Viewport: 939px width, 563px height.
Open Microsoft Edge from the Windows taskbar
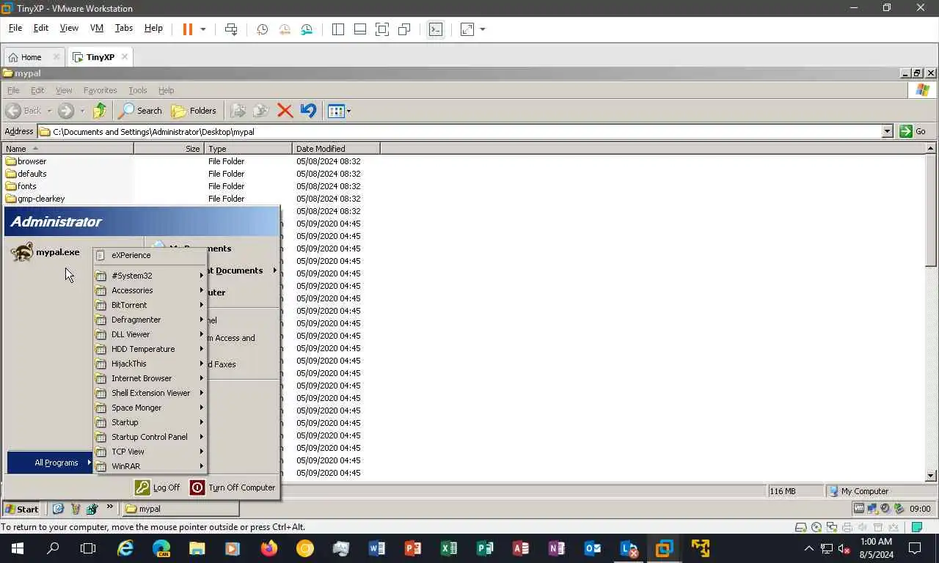click(161, 548)
